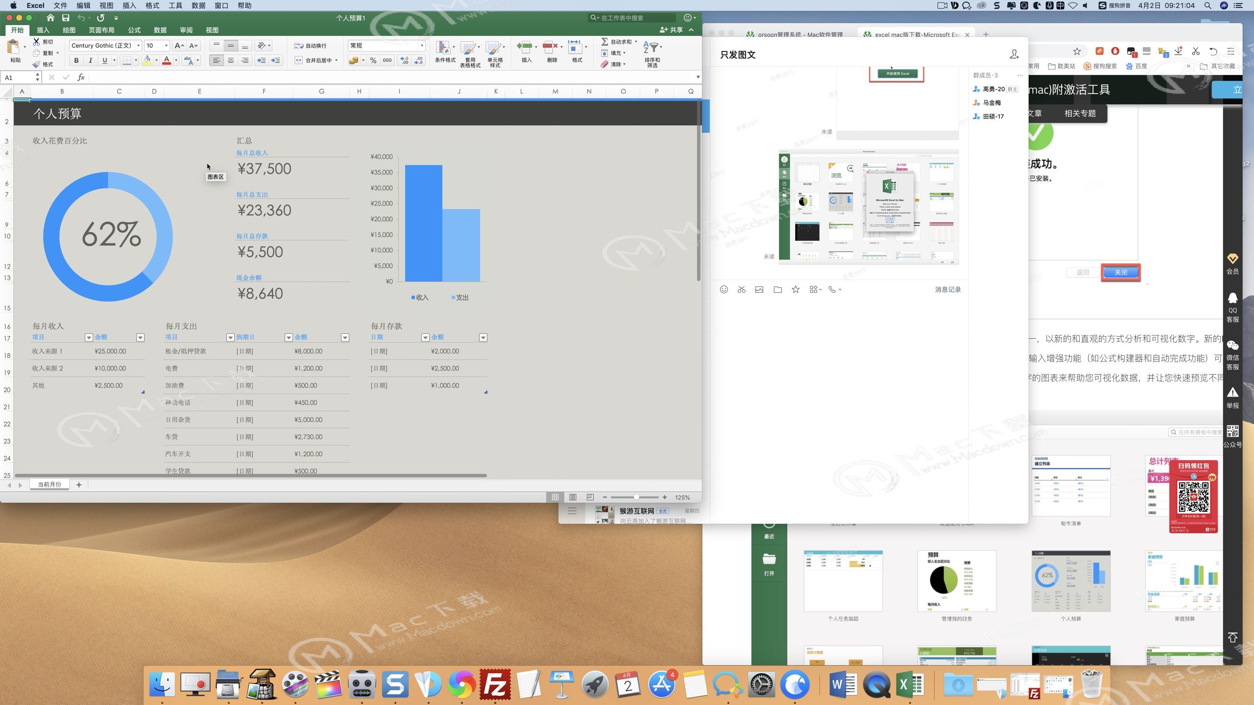Viewport: 1254px width, 705px height.
Task: Switch to Page Layout view in status bar
Action: click(x=573, y=497)
